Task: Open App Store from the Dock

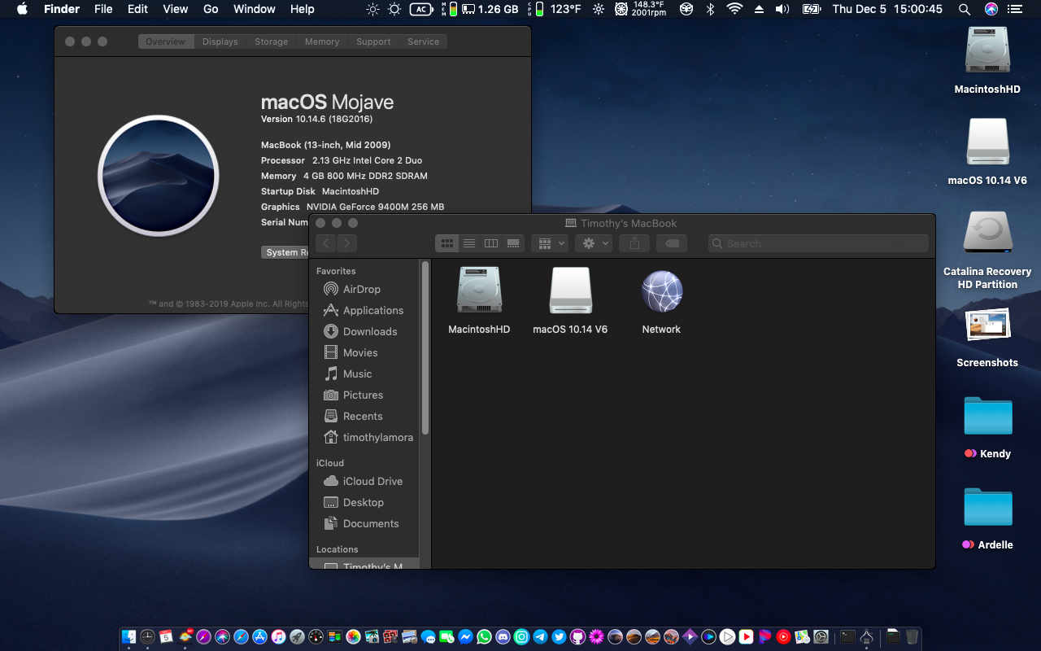Action: click(259, 636)
